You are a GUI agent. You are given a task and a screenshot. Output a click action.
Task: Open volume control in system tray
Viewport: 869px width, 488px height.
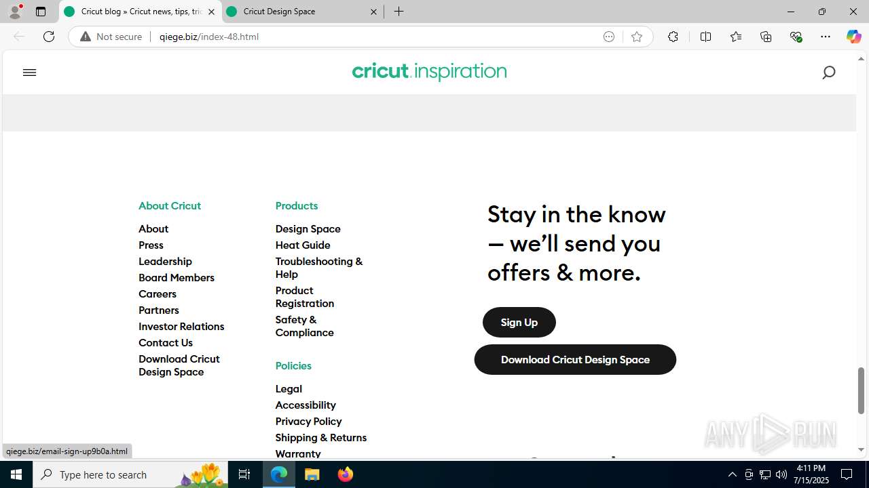click(x=781, y=474)
